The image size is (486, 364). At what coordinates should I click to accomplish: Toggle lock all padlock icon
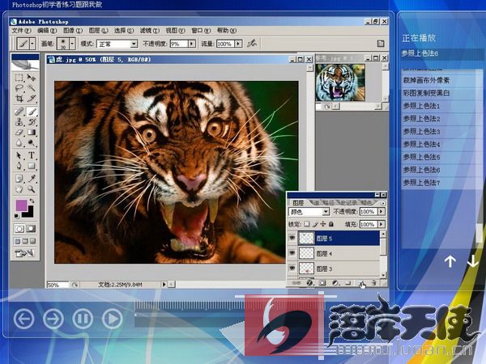pyautogui.click(x=331, y=224)
